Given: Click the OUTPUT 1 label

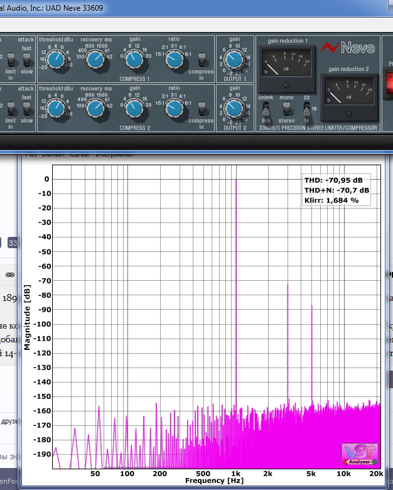Looking at the screenshot, I should (x=235, y=79).
